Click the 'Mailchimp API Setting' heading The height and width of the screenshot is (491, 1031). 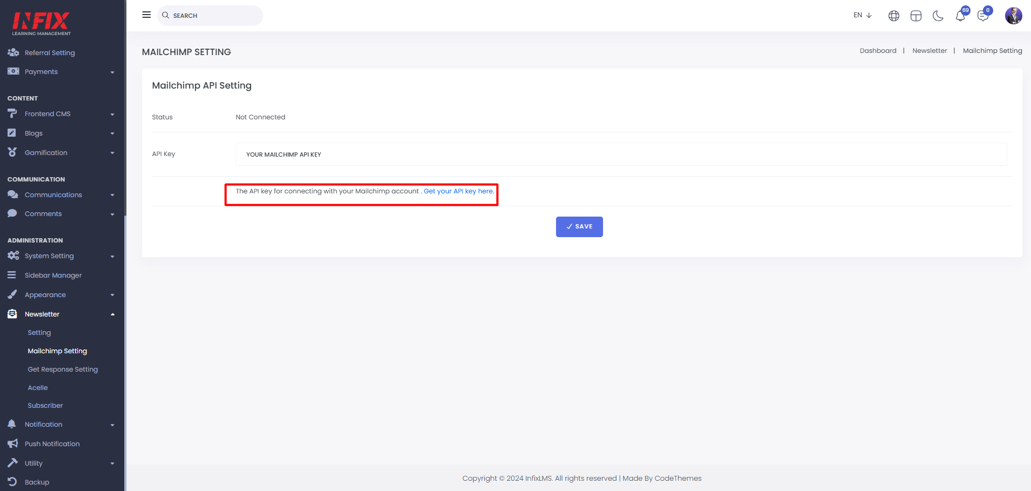(202, 86)
